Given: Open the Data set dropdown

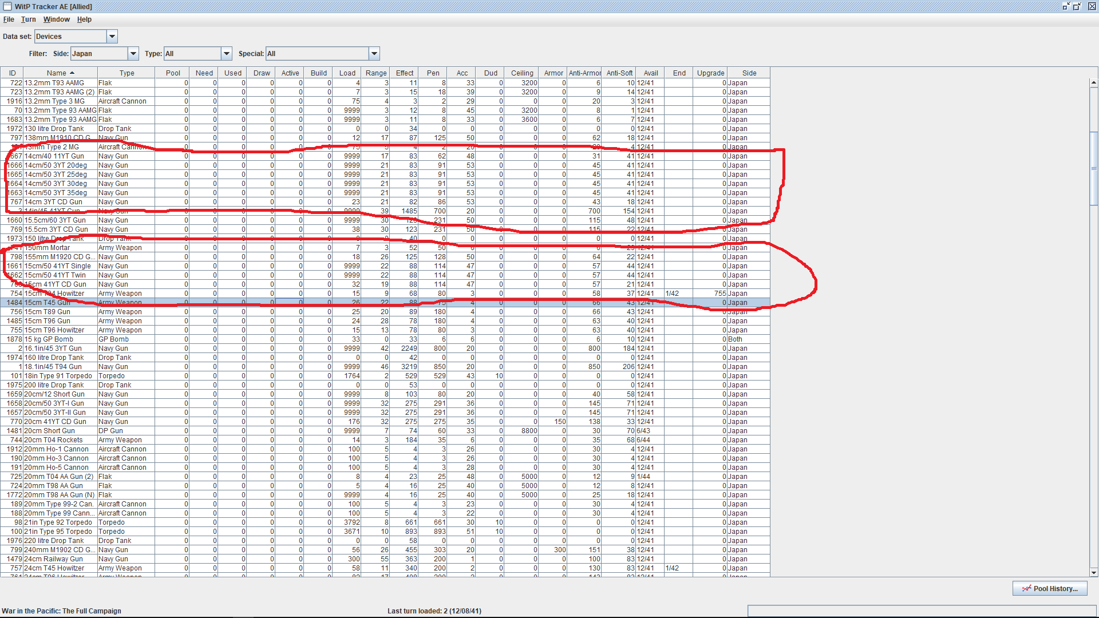Looking at the screenshot, I should [112, 37].
